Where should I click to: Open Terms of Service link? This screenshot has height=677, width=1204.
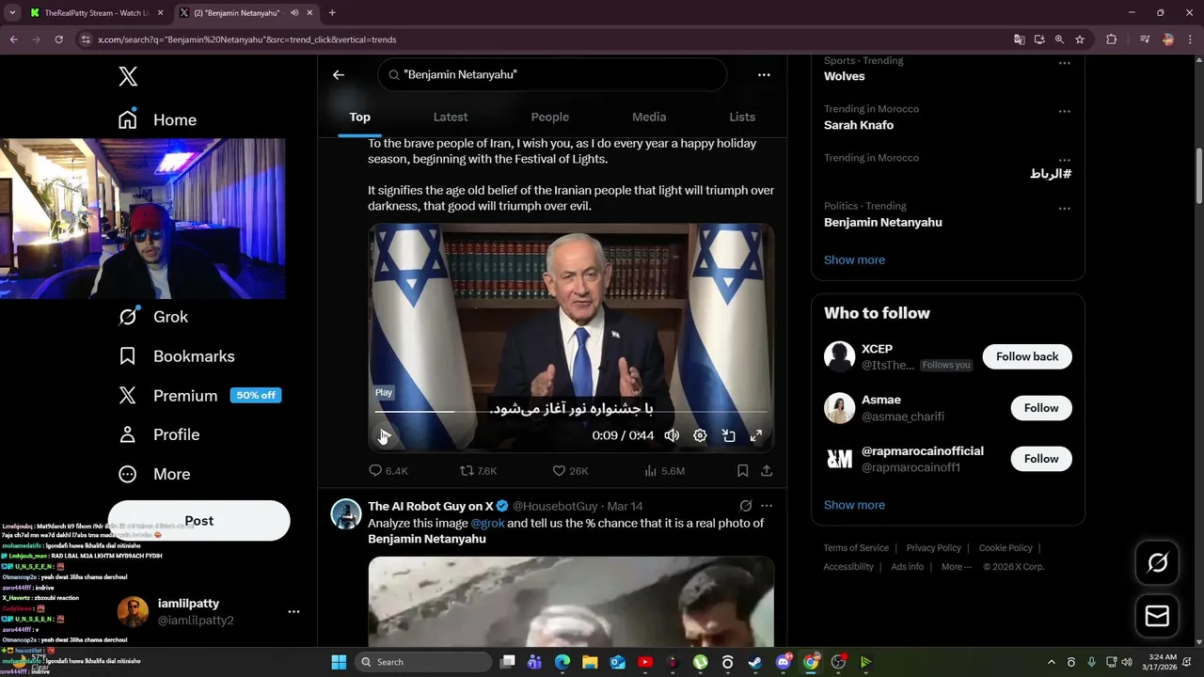(x=856, y=548)
